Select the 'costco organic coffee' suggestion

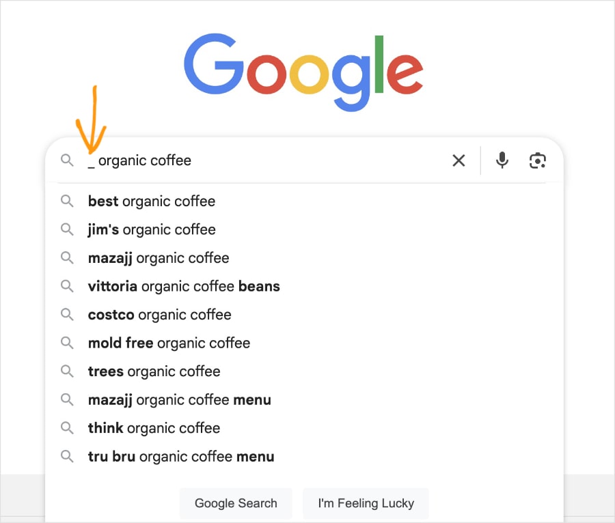pos(159,315)
